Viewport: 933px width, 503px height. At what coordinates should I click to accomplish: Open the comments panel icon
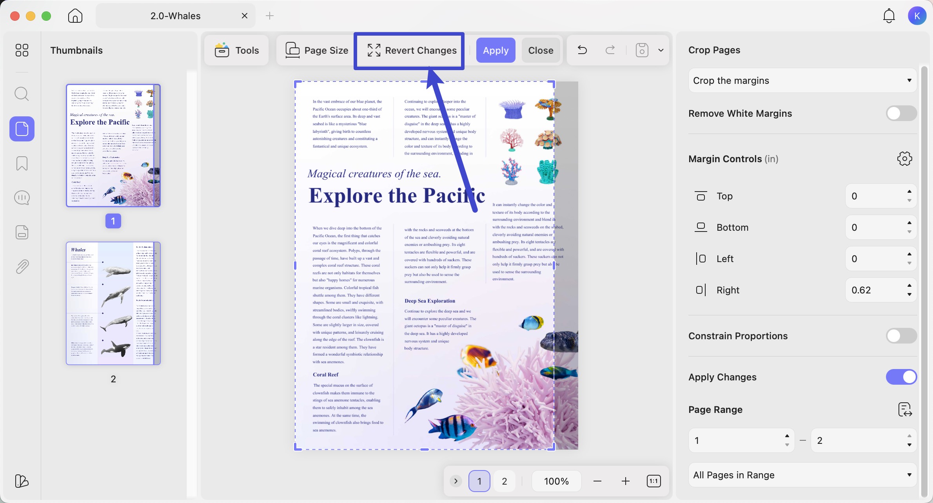[22, 197]
